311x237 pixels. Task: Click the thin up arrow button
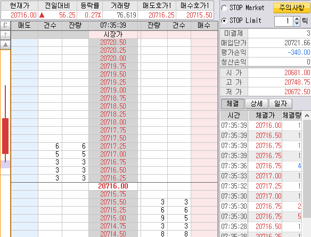tap(5, 35)
